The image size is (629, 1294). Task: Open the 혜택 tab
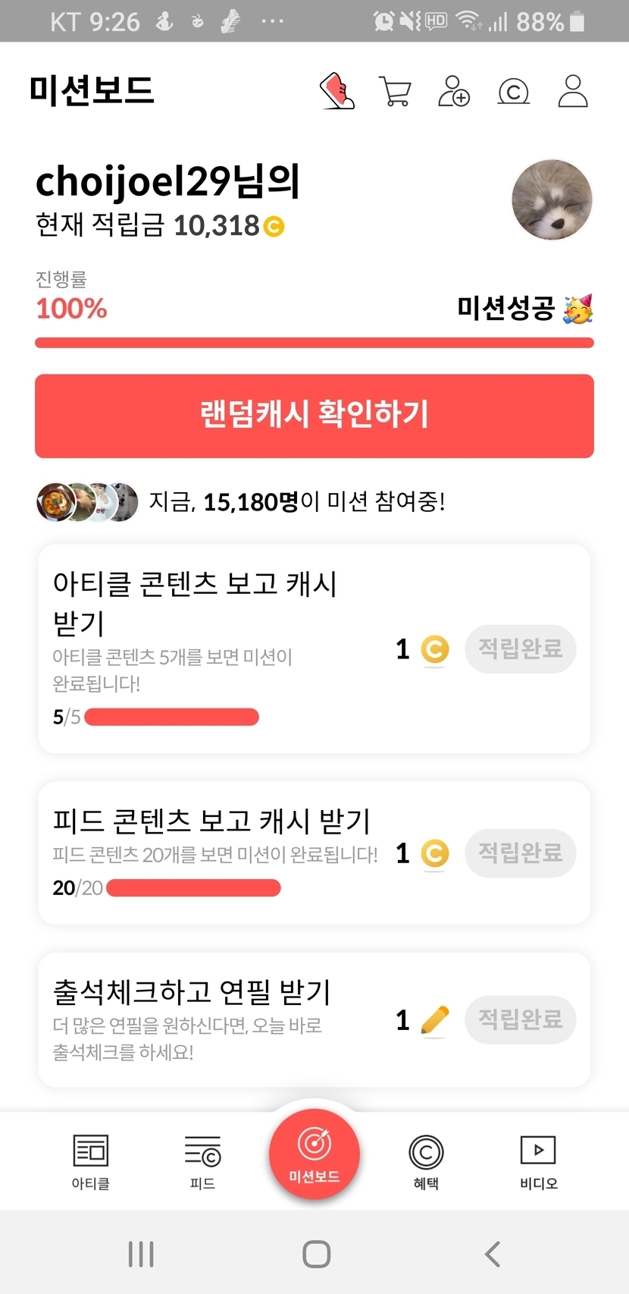pyautogui.click(x=426, y=1161)
